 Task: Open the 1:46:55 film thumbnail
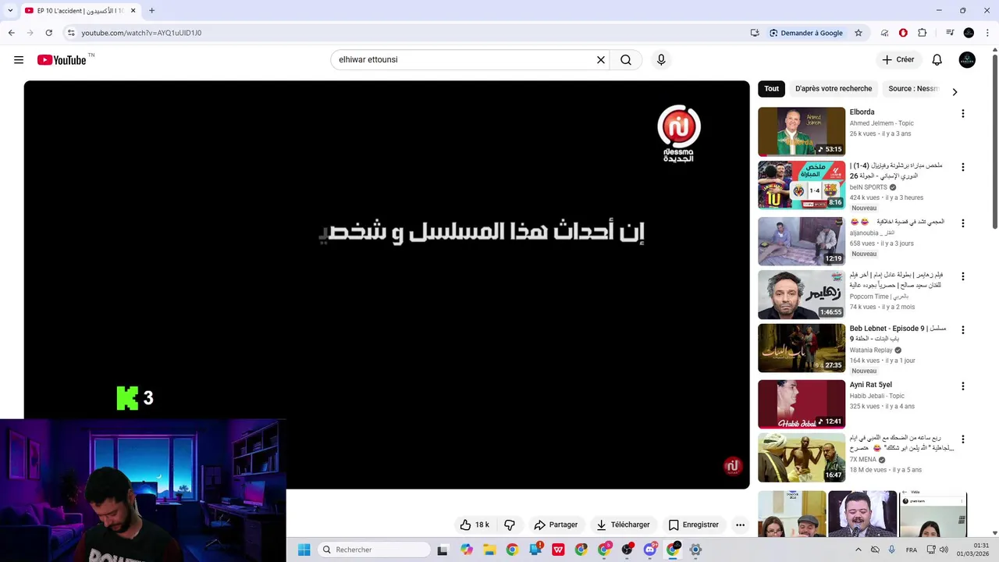click(x=802, y=294)
